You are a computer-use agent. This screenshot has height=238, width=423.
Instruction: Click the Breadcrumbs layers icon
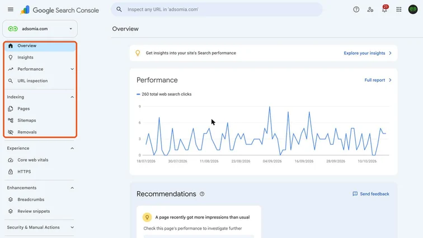pos(11,199)
